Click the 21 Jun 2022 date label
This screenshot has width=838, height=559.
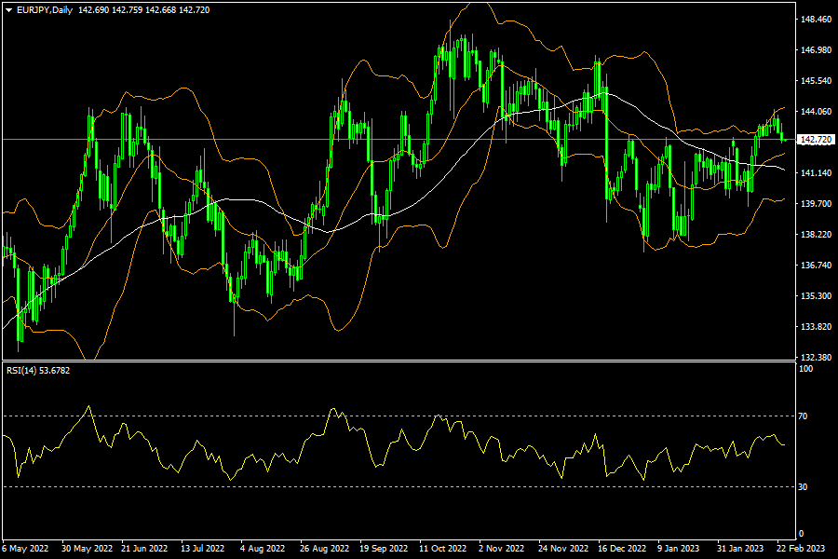click(144, 549)
